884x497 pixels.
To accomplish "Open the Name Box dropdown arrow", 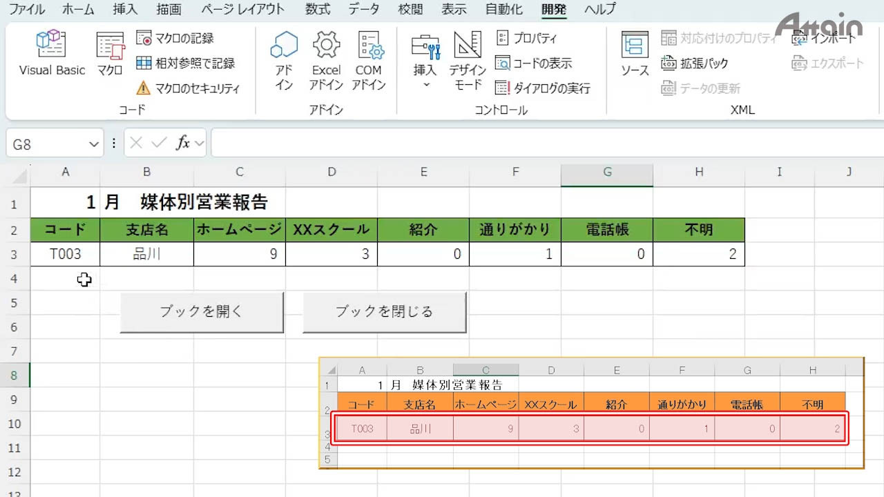I will pyautogui.click(x=94, y=144).
